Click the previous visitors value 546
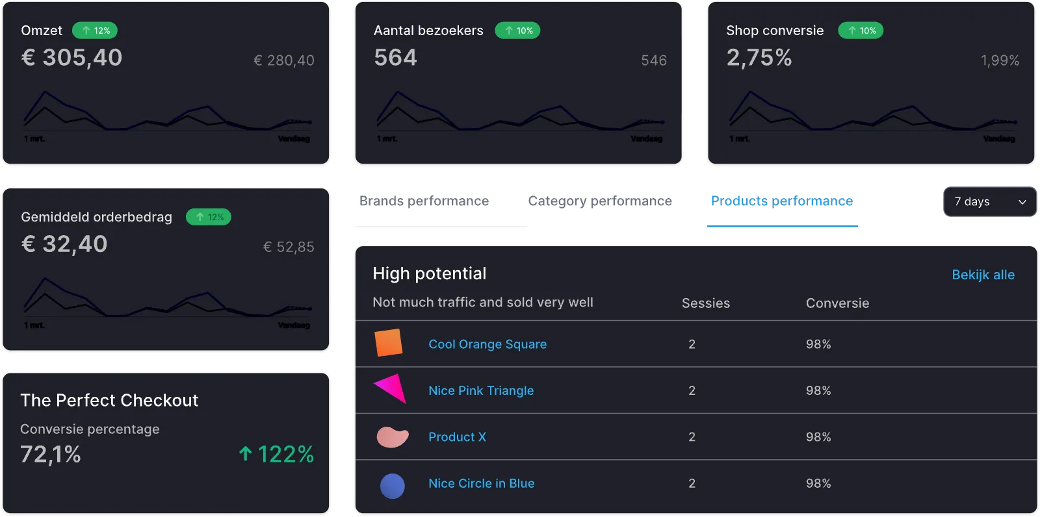 click(x=654, y=60)
